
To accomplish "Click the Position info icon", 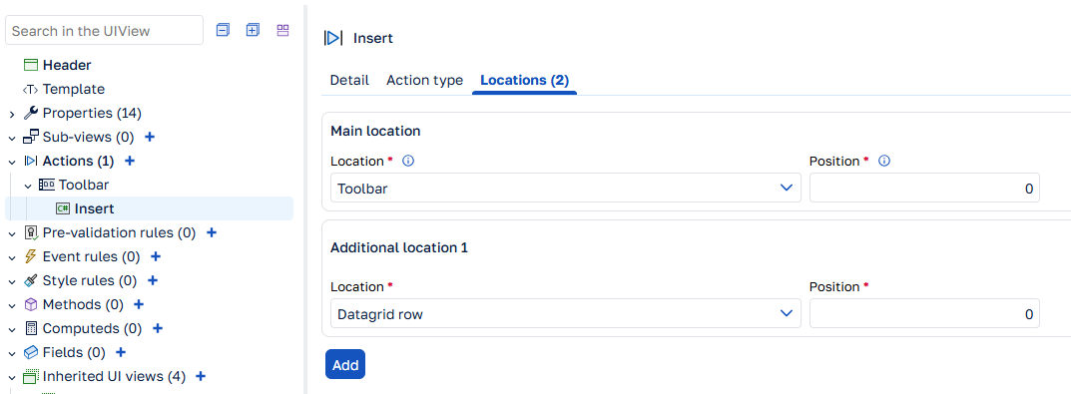I will pyautogui.click(x=883, y=162).
